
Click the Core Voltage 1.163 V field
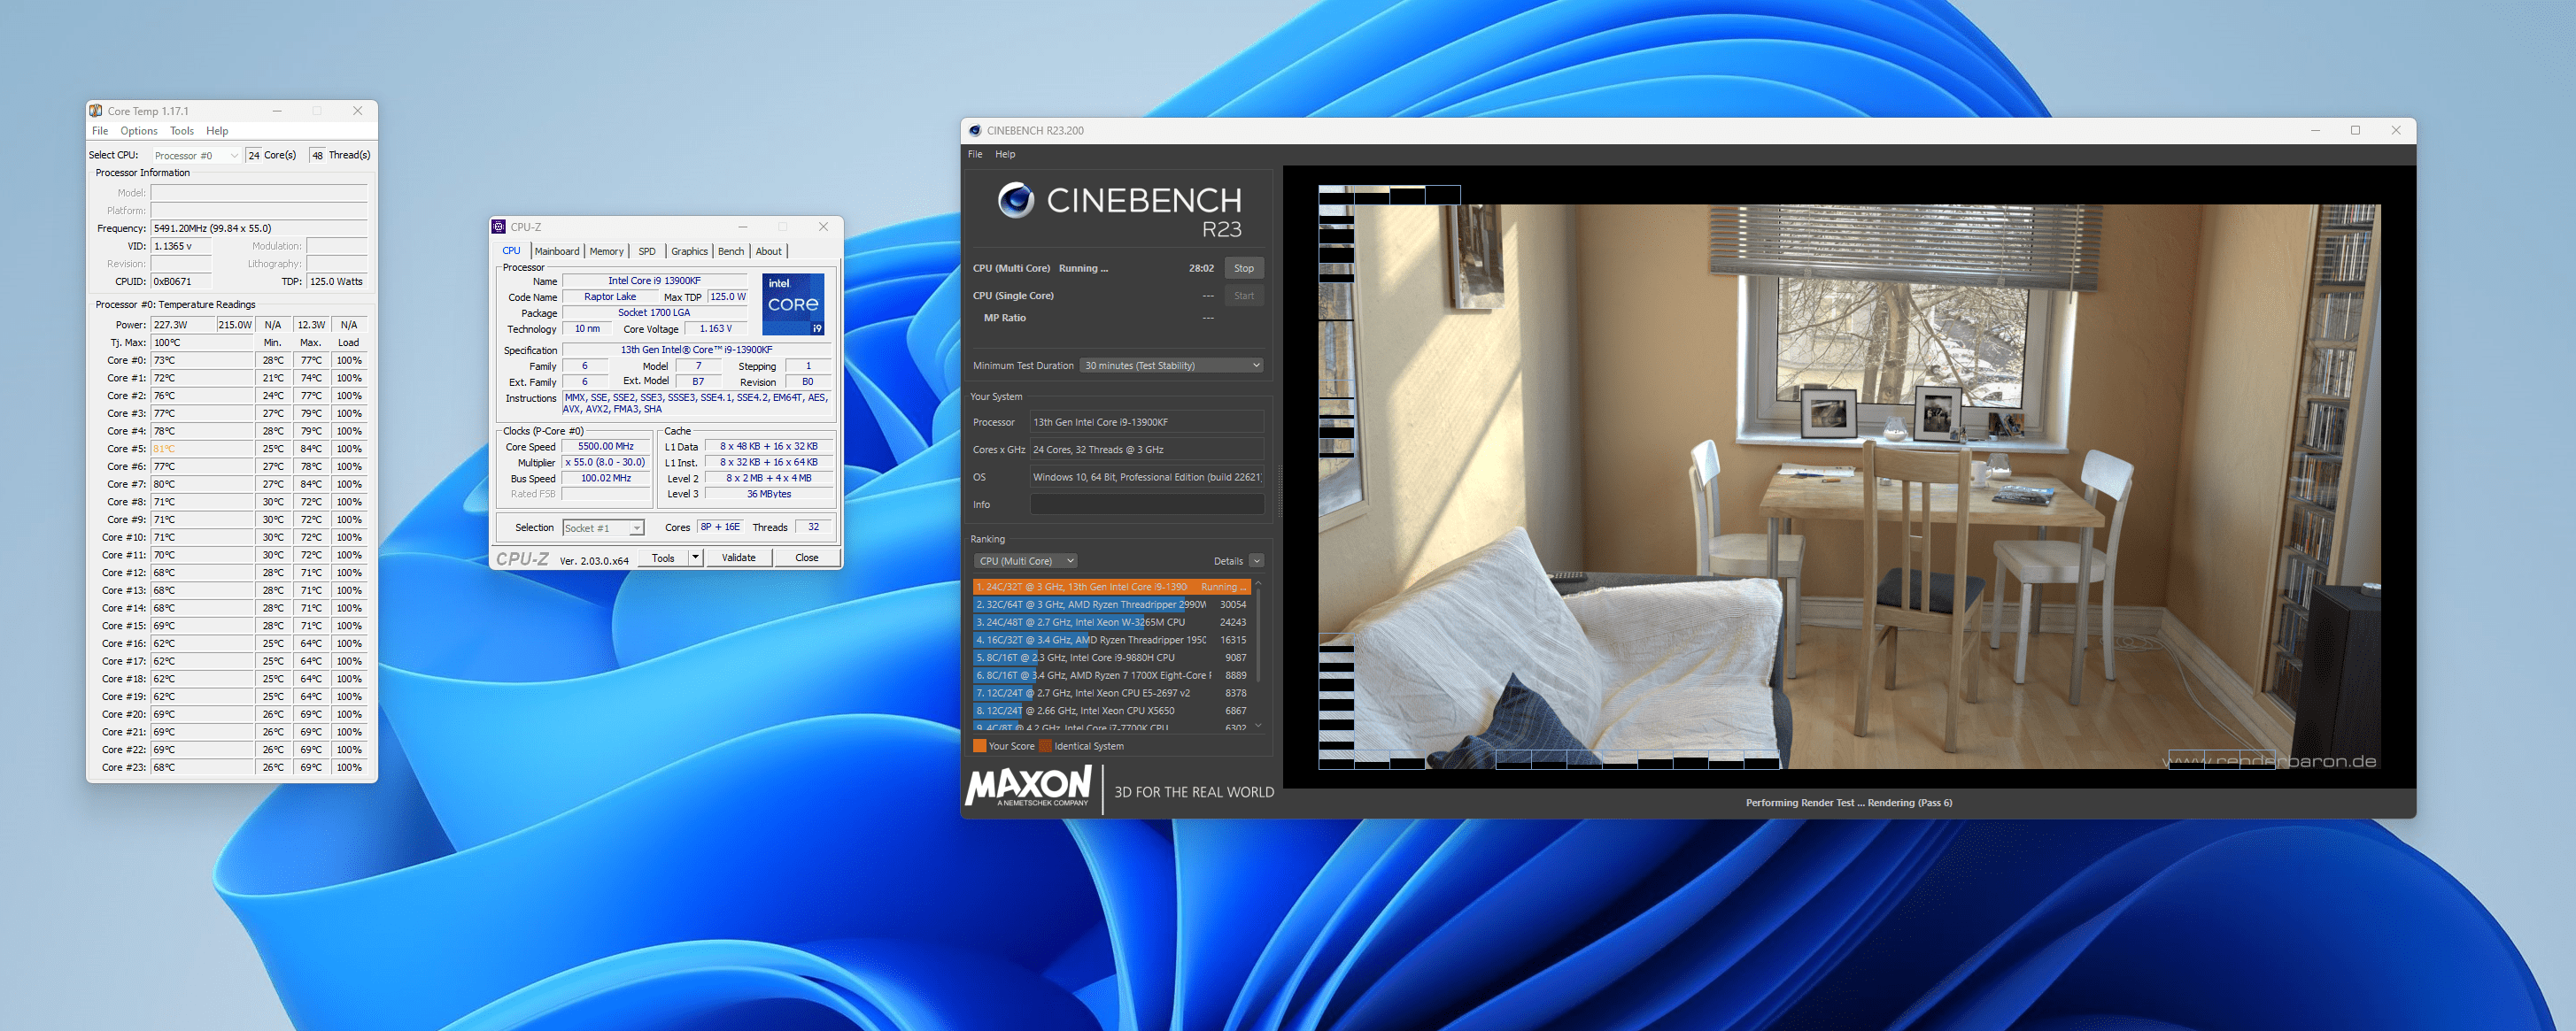[716, 328]
